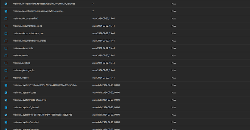Image resolution: width=250 pixels, height=130 pixels.
Task: Tick the mainraid/videos checkbox
Action: click(x=6, y=78)
